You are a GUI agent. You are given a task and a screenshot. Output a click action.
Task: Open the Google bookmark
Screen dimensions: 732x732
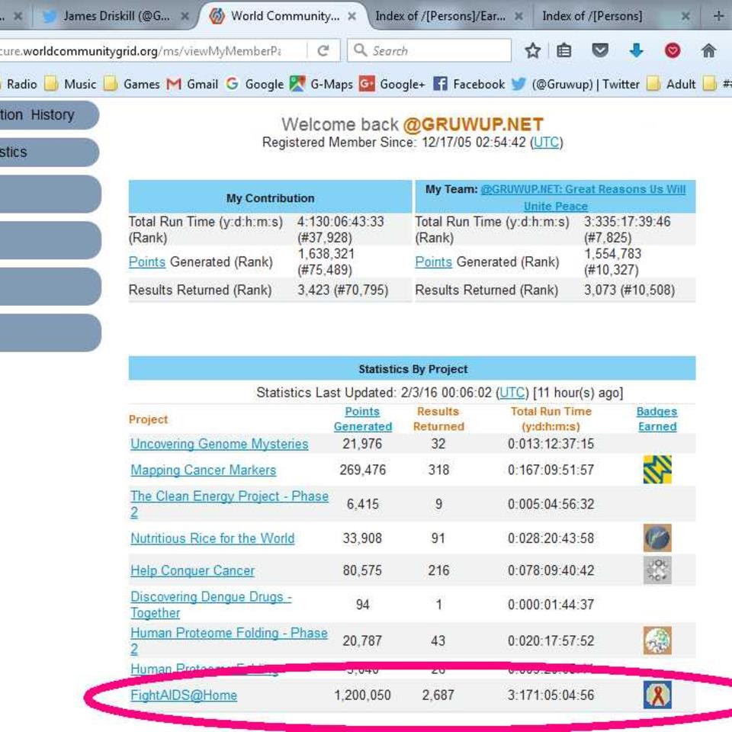255,84
